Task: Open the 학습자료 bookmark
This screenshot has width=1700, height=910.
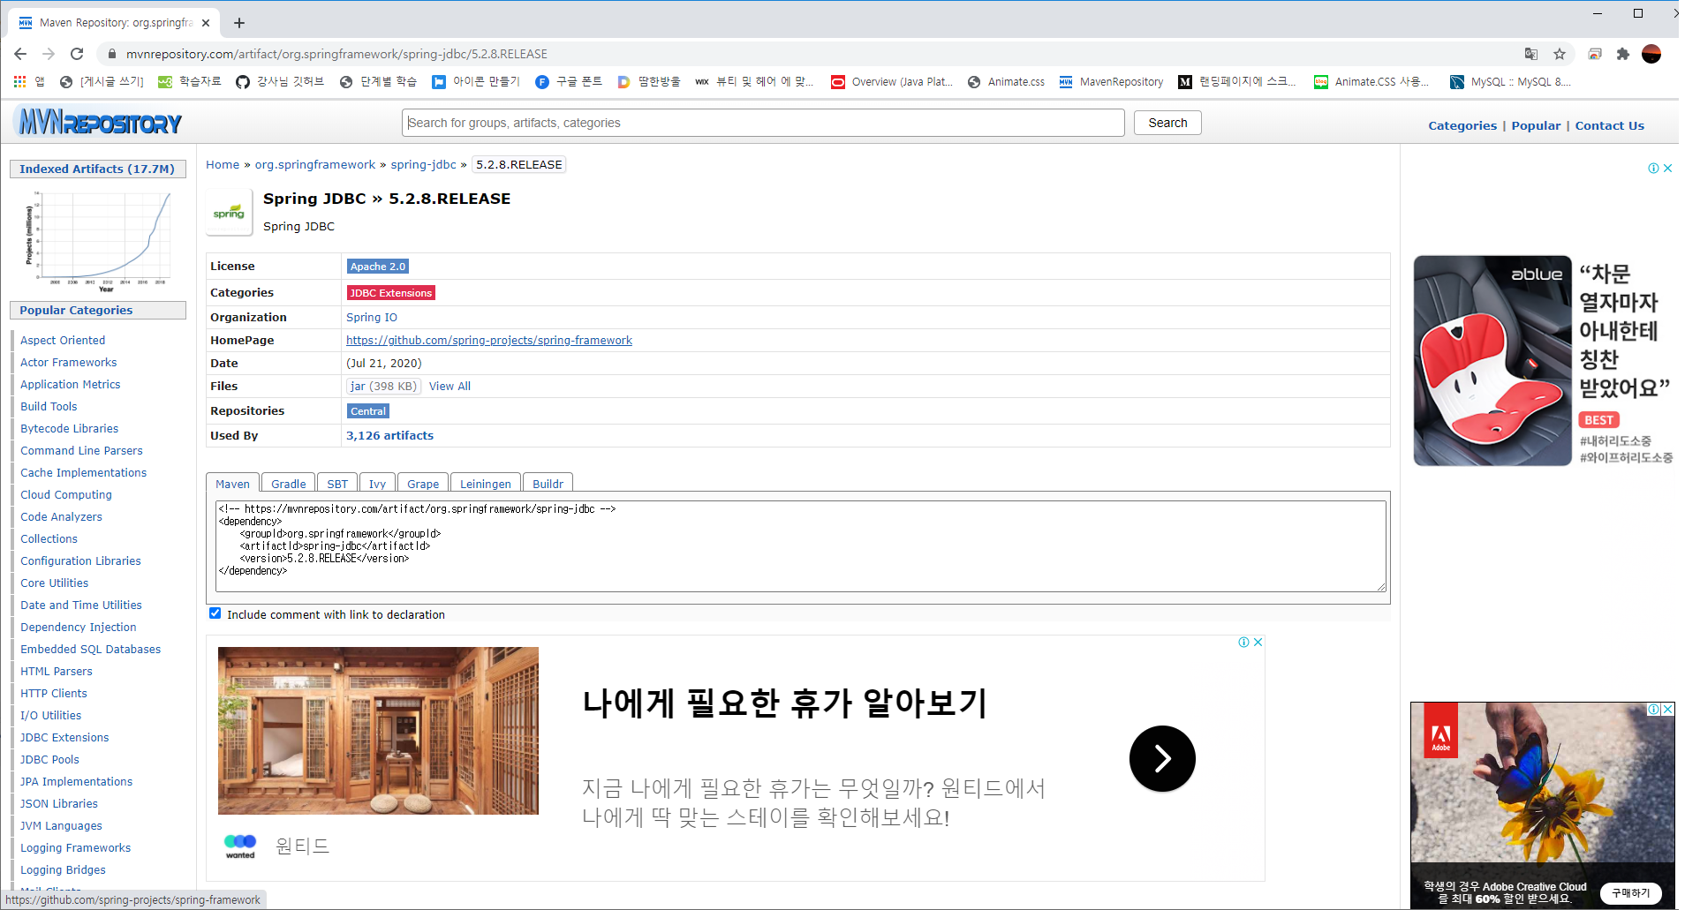Action: (190, 81)
